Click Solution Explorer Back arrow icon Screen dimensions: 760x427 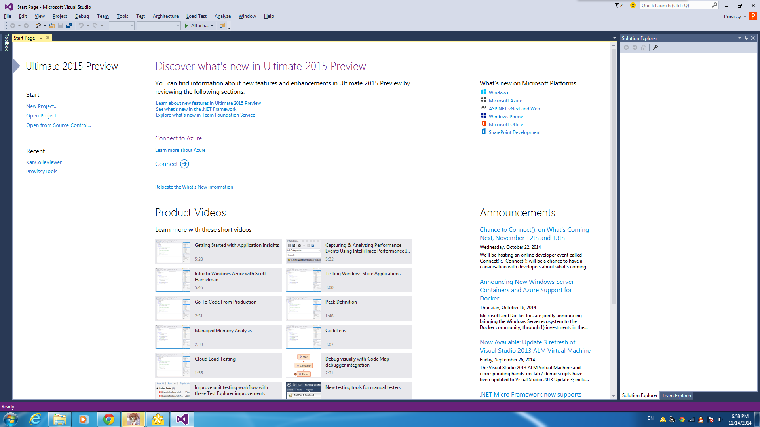[626, 47]
